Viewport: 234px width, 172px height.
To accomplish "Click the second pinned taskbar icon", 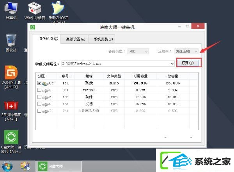I will click(25, 166).
